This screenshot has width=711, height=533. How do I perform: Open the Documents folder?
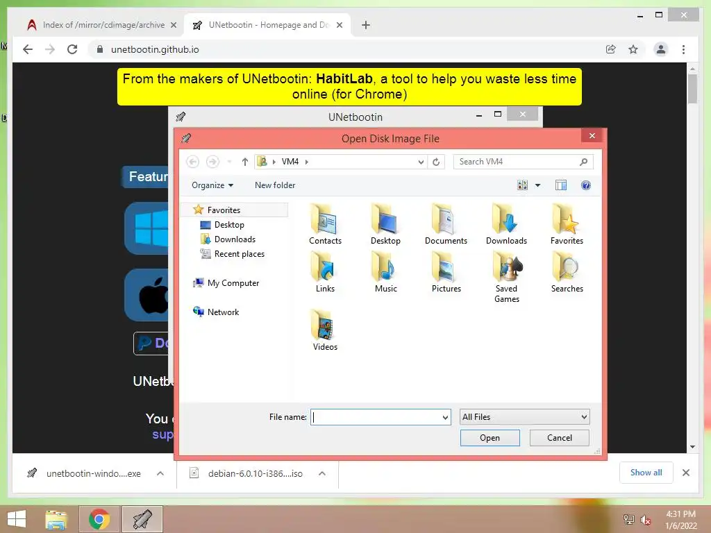point(446,224)
